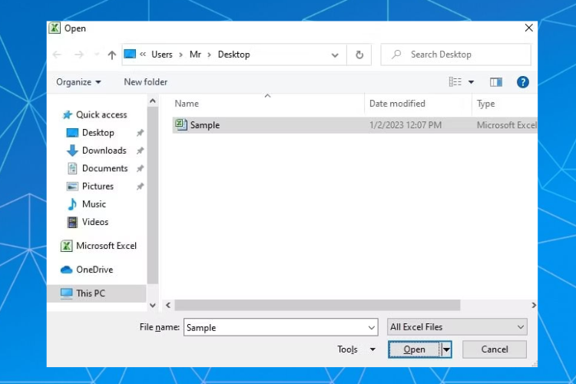Click the search magnifier icon
576x384 pixels.
coord(396,55)
